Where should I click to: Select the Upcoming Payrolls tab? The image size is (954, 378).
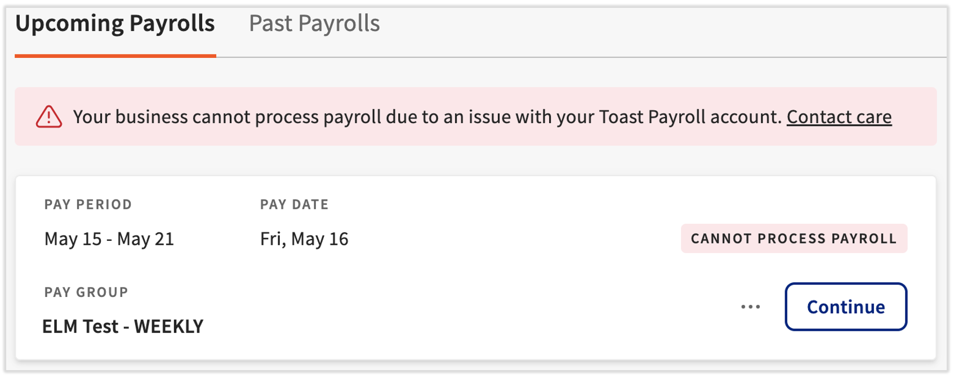[x=115, y=24]
